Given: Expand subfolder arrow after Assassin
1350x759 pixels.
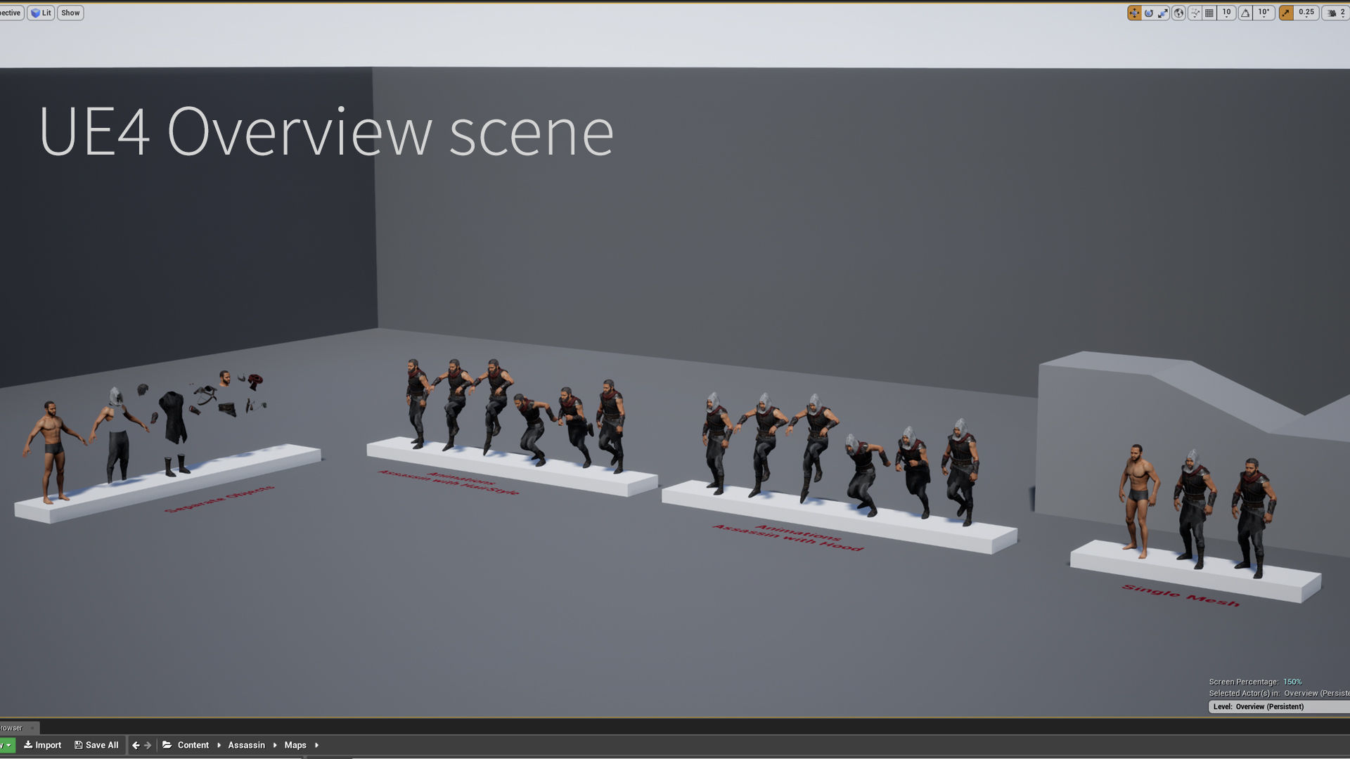Looking at the screenshot, I should tap(275, 745).
